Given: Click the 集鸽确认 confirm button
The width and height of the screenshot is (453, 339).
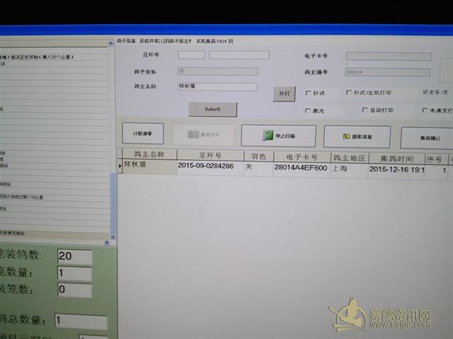Looking at the screenshot, I should point(427,138).
